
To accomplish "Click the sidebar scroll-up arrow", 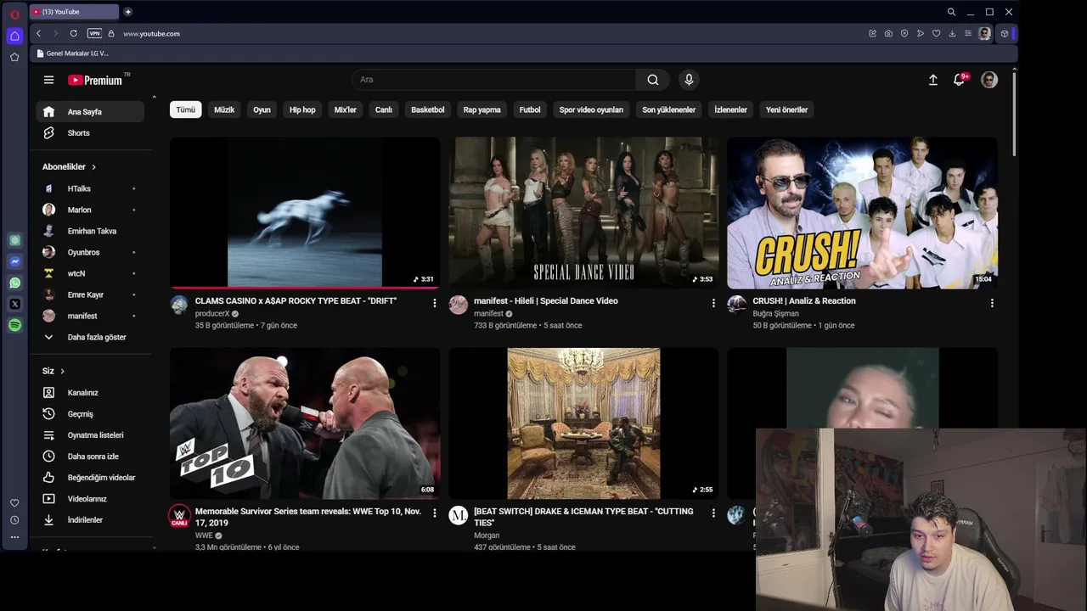I will coord(154,98).
